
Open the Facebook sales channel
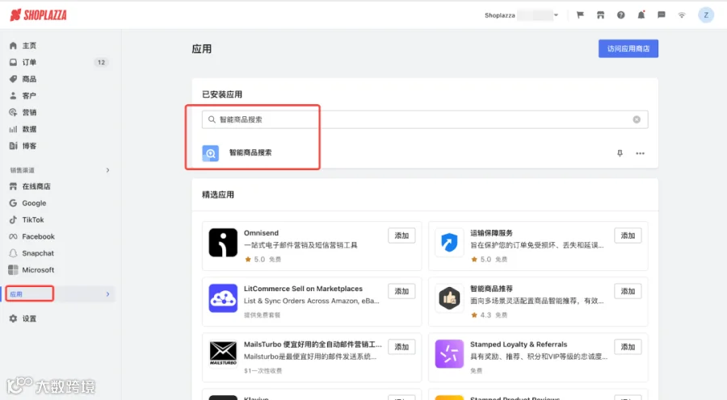coord(38,236)
